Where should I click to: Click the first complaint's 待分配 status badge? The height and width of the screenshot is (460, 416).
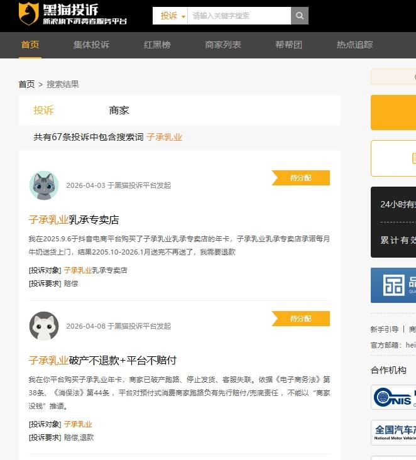point(301,178)
